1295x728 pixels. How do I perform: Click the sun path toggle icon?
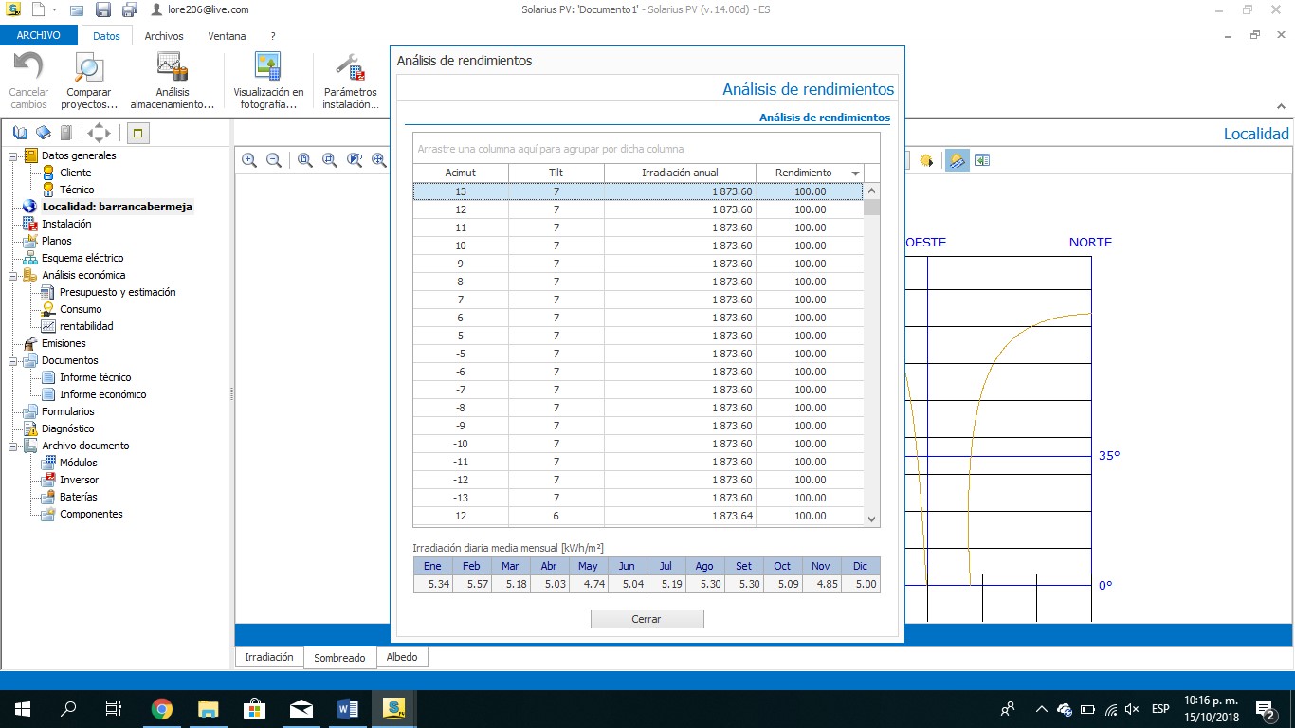coord(926,160)
